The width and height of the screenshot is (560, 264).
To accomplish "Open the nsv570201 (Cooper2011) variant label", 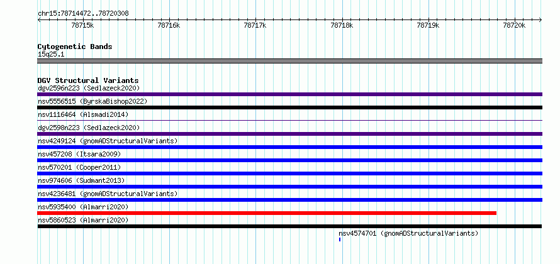I will (79, 167).
